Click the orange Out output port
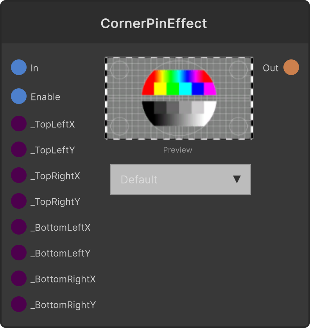 click(291, 67)
